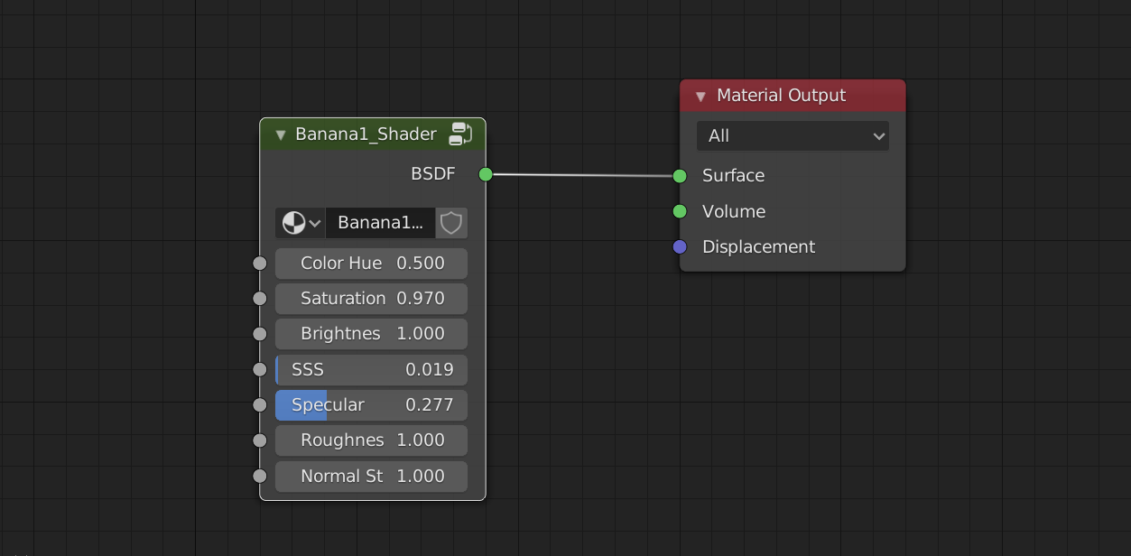Click the Banana1 name field
The width and height of the screenshot is (1131, 556).
click(379, 222)
